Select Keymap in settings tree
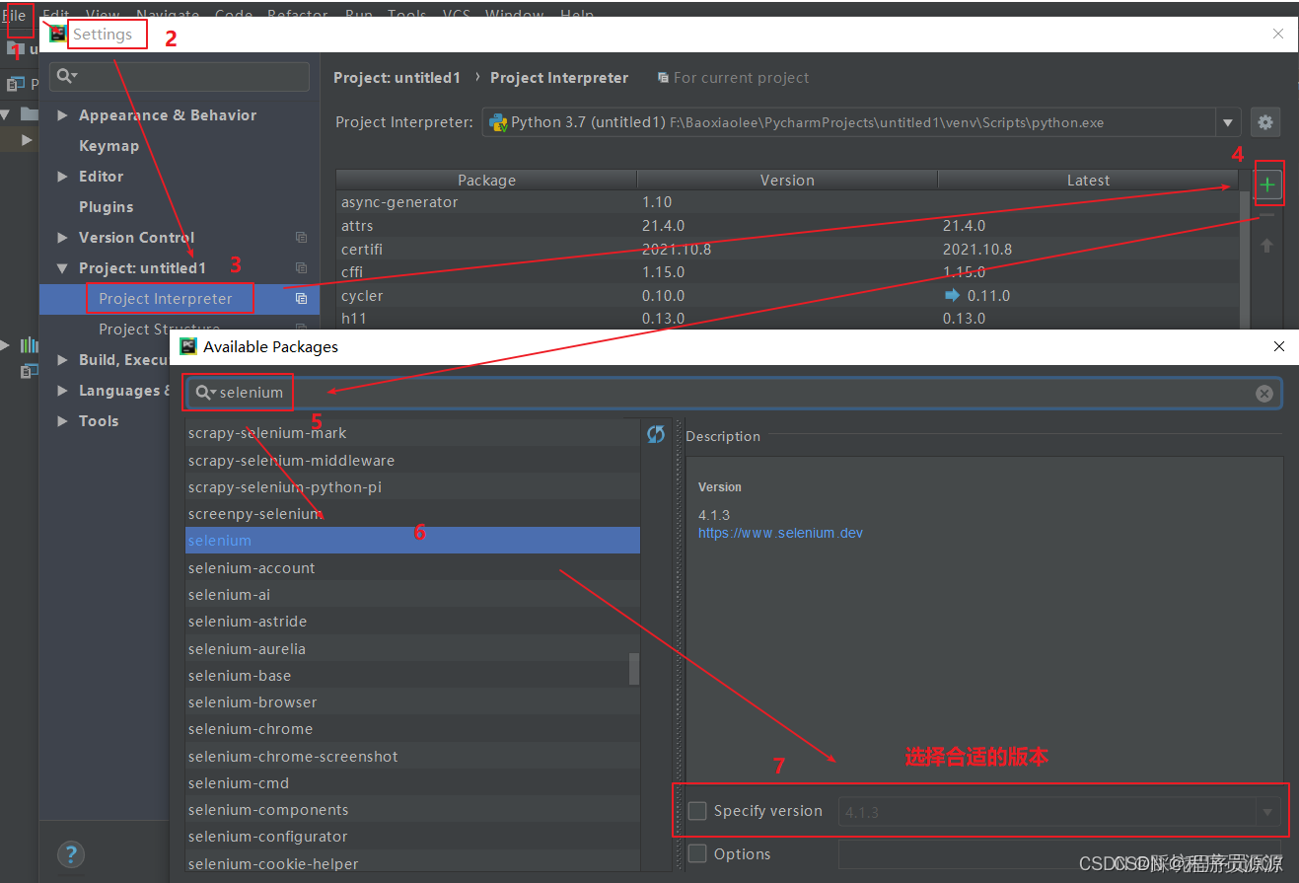 coord(108,146)
